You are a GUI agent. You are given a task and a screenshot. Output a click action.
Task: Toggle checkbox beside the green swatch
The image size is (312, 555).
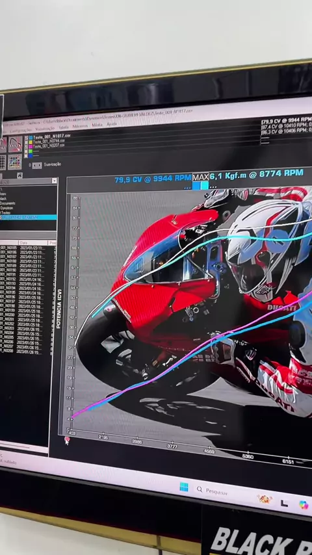coord(26,151)
